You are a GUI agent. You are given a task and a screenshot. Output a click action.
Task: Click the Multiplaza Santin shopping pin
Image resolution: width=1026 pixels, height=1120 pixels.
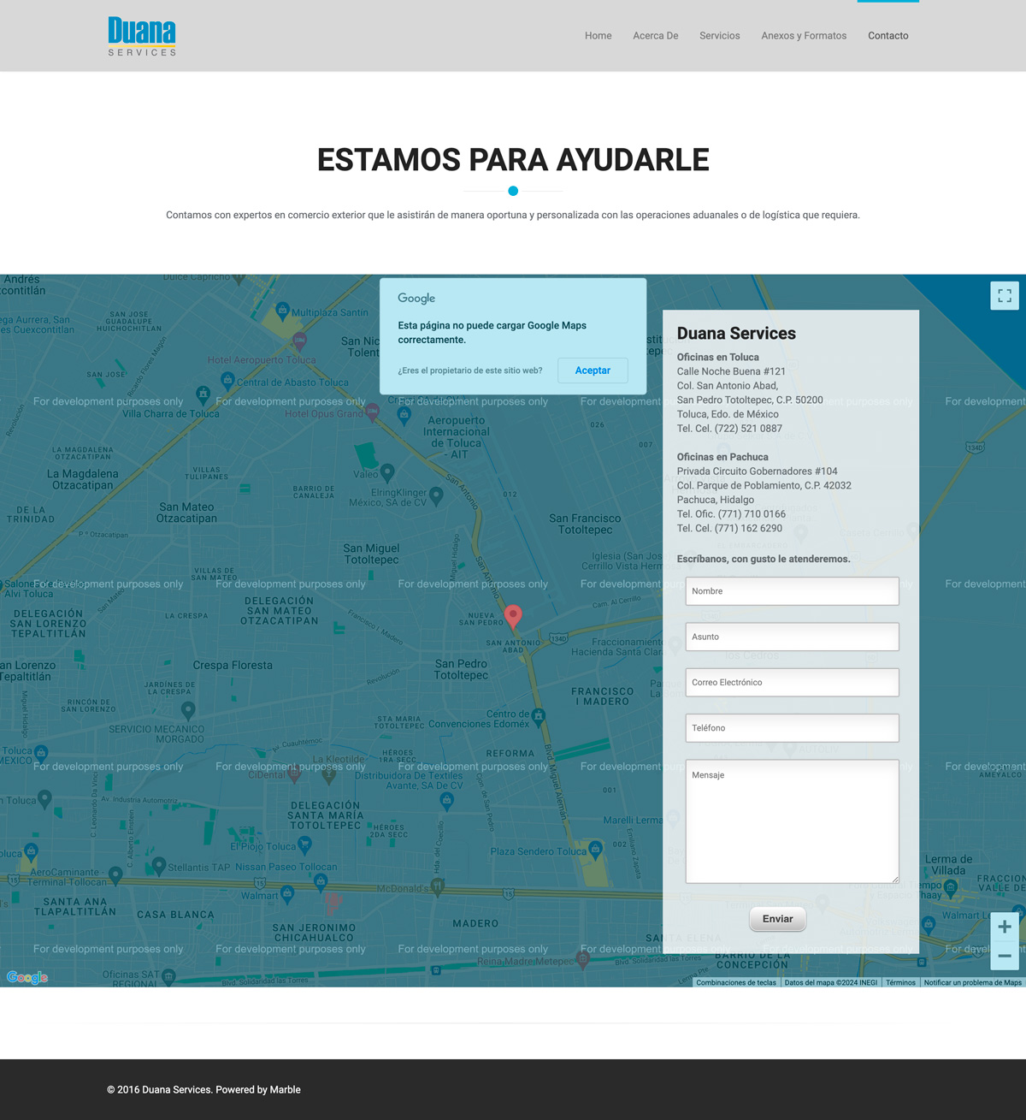(x=283, y=311)
